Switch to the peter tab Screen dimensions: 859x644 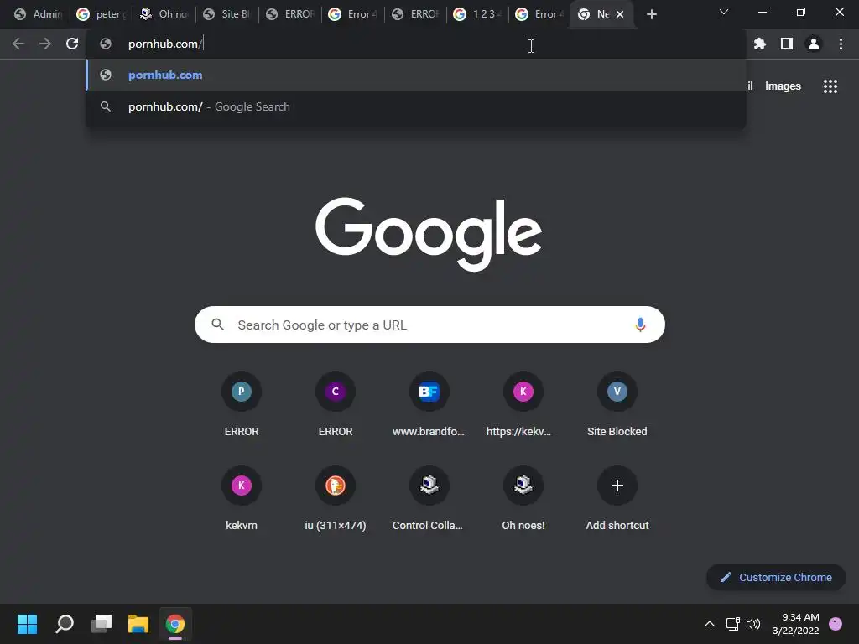tap(101, 14)
